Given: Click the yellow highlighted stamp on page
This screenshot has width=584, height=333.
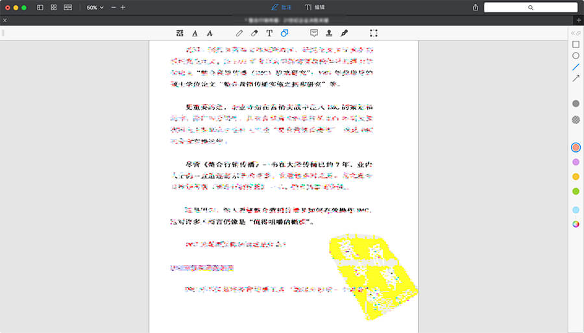Looking at the screenshot, I should point(372,276).
